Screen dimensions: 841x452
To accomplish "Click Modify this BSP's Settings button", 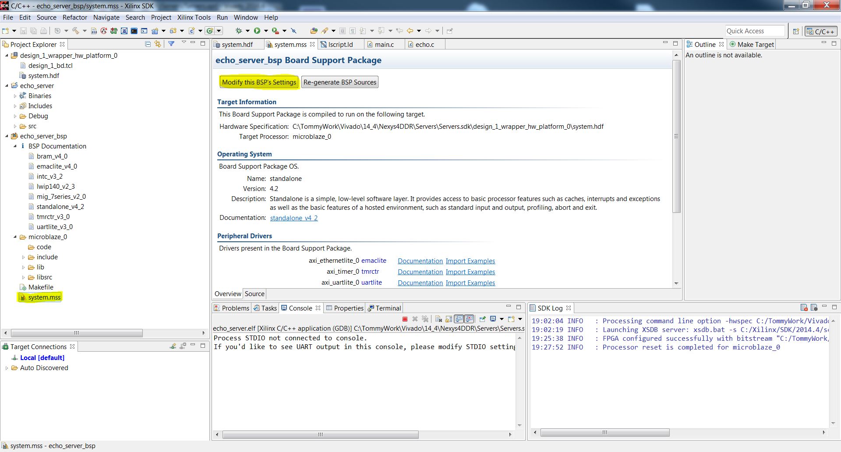I will [259, 82].
